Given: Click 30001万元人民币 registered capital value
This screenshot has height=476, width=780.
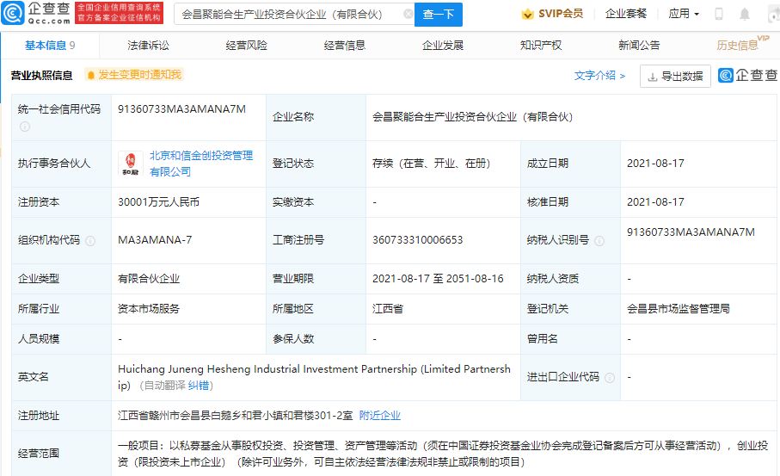Looking at the screenshot, I should click(159, 202).
